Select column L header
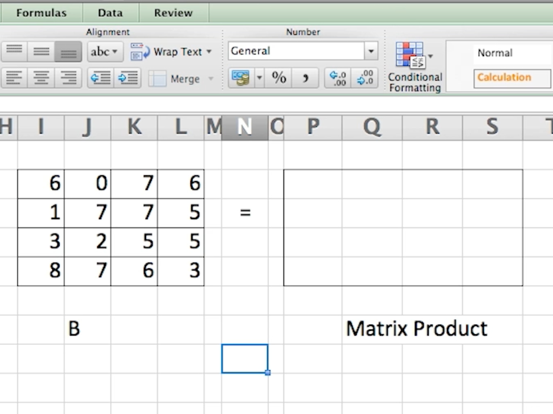The width and height of the screenshot is (553, 414). tap(181, 127)
